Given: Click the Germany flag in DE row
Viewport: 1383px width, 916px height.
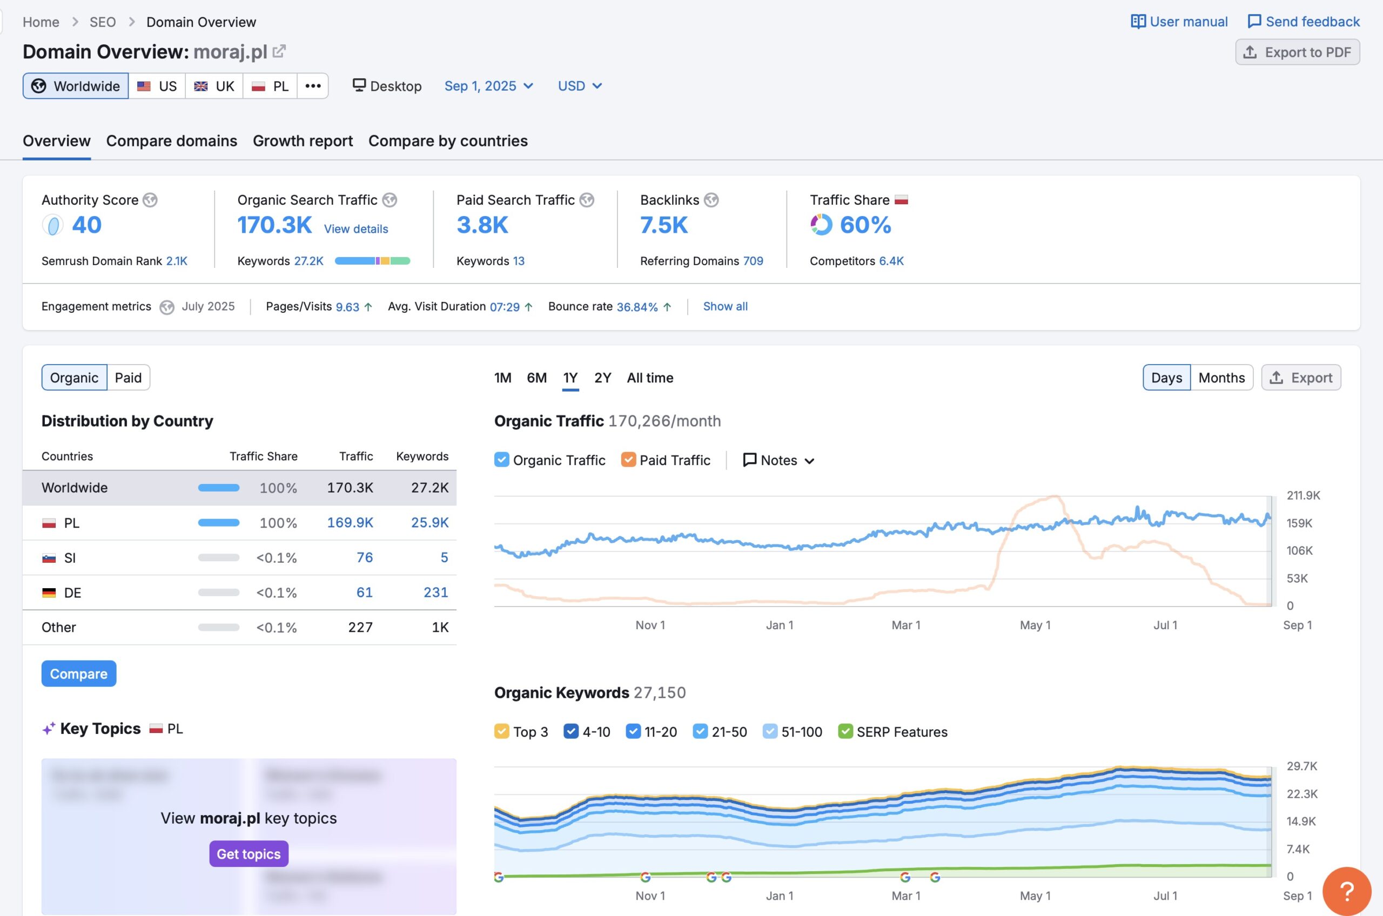Looking at the screenshot, I should point(49,592).
